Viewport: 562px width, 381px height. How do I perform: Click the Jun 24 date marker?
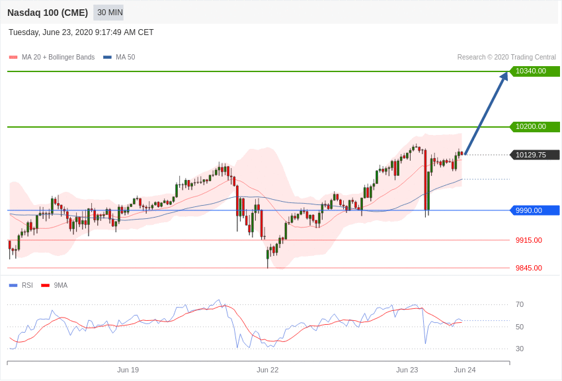[464, 370]
